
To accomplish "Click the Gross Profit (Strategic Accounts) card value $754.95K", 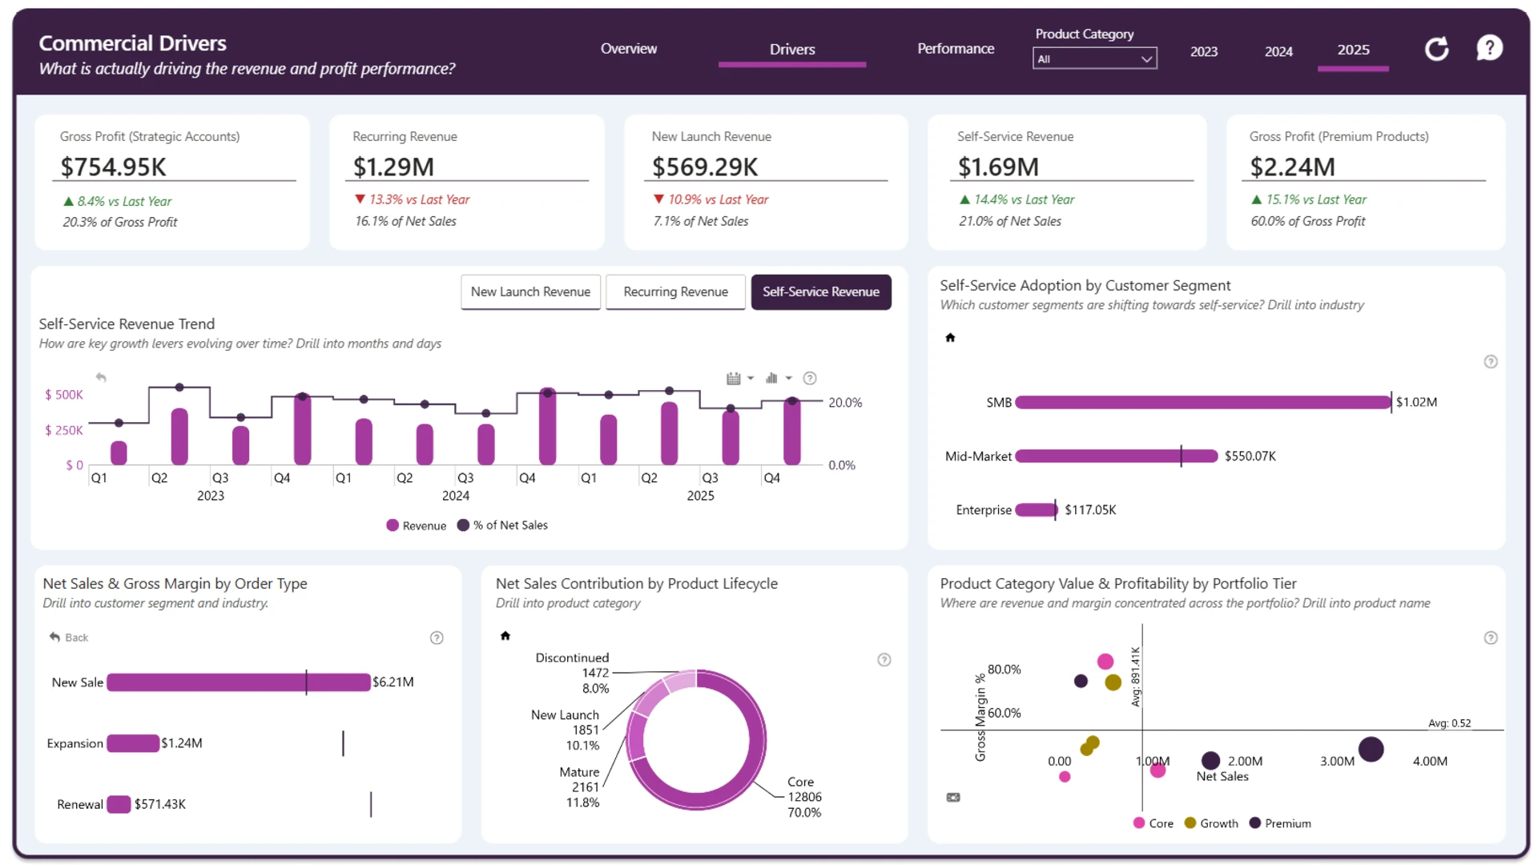I will coord(114,167).
